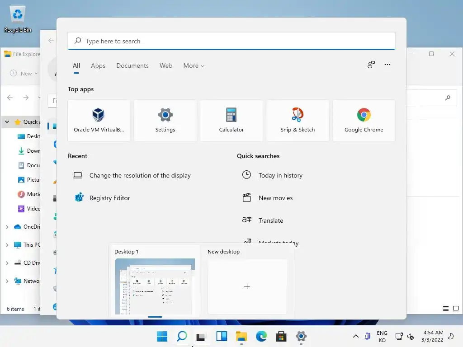
Task: Show hidden tray icons chevron
Action: click(x=356, y=336)
